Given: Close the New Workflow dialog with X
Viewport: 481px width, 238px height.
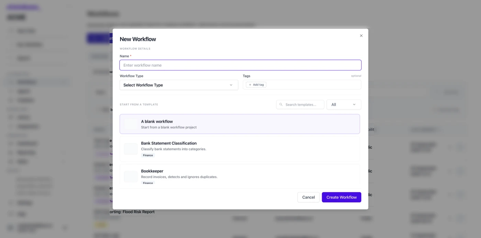Looking at the screenshot, I should pyautogui.click(x=361, y=36).
